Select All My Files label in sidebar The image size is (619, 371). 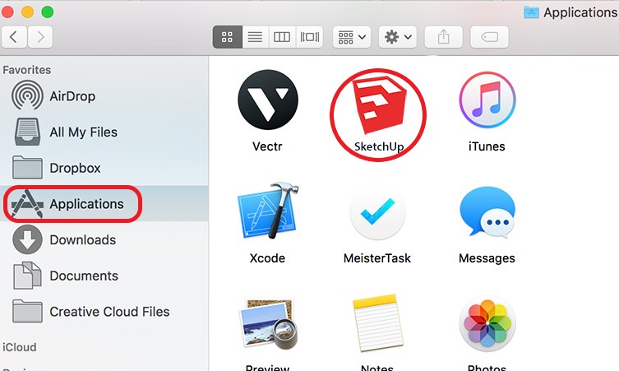point(83,132)
